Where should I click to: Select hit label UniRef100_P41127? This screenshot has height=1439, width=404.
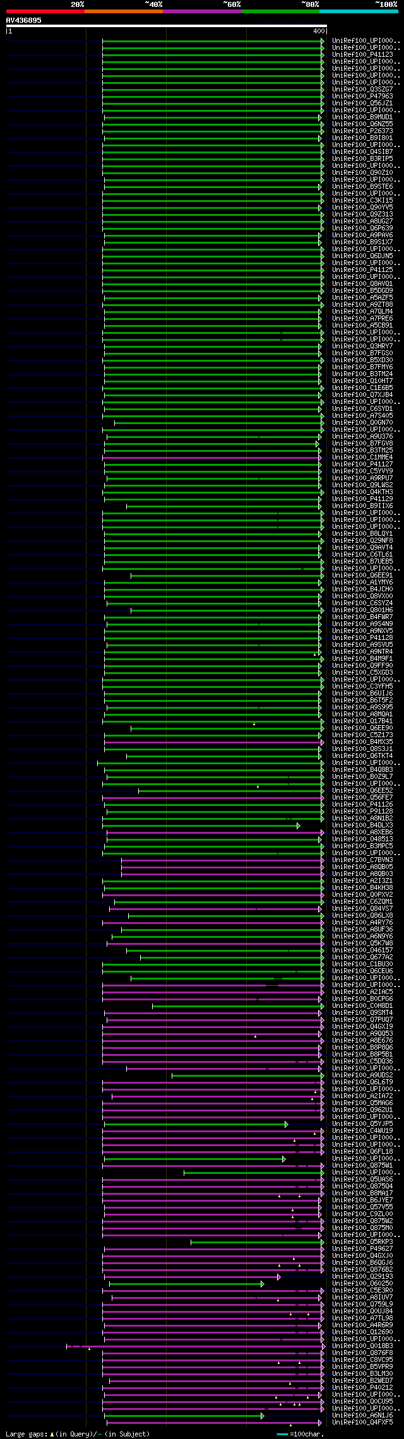coord(362,464)
